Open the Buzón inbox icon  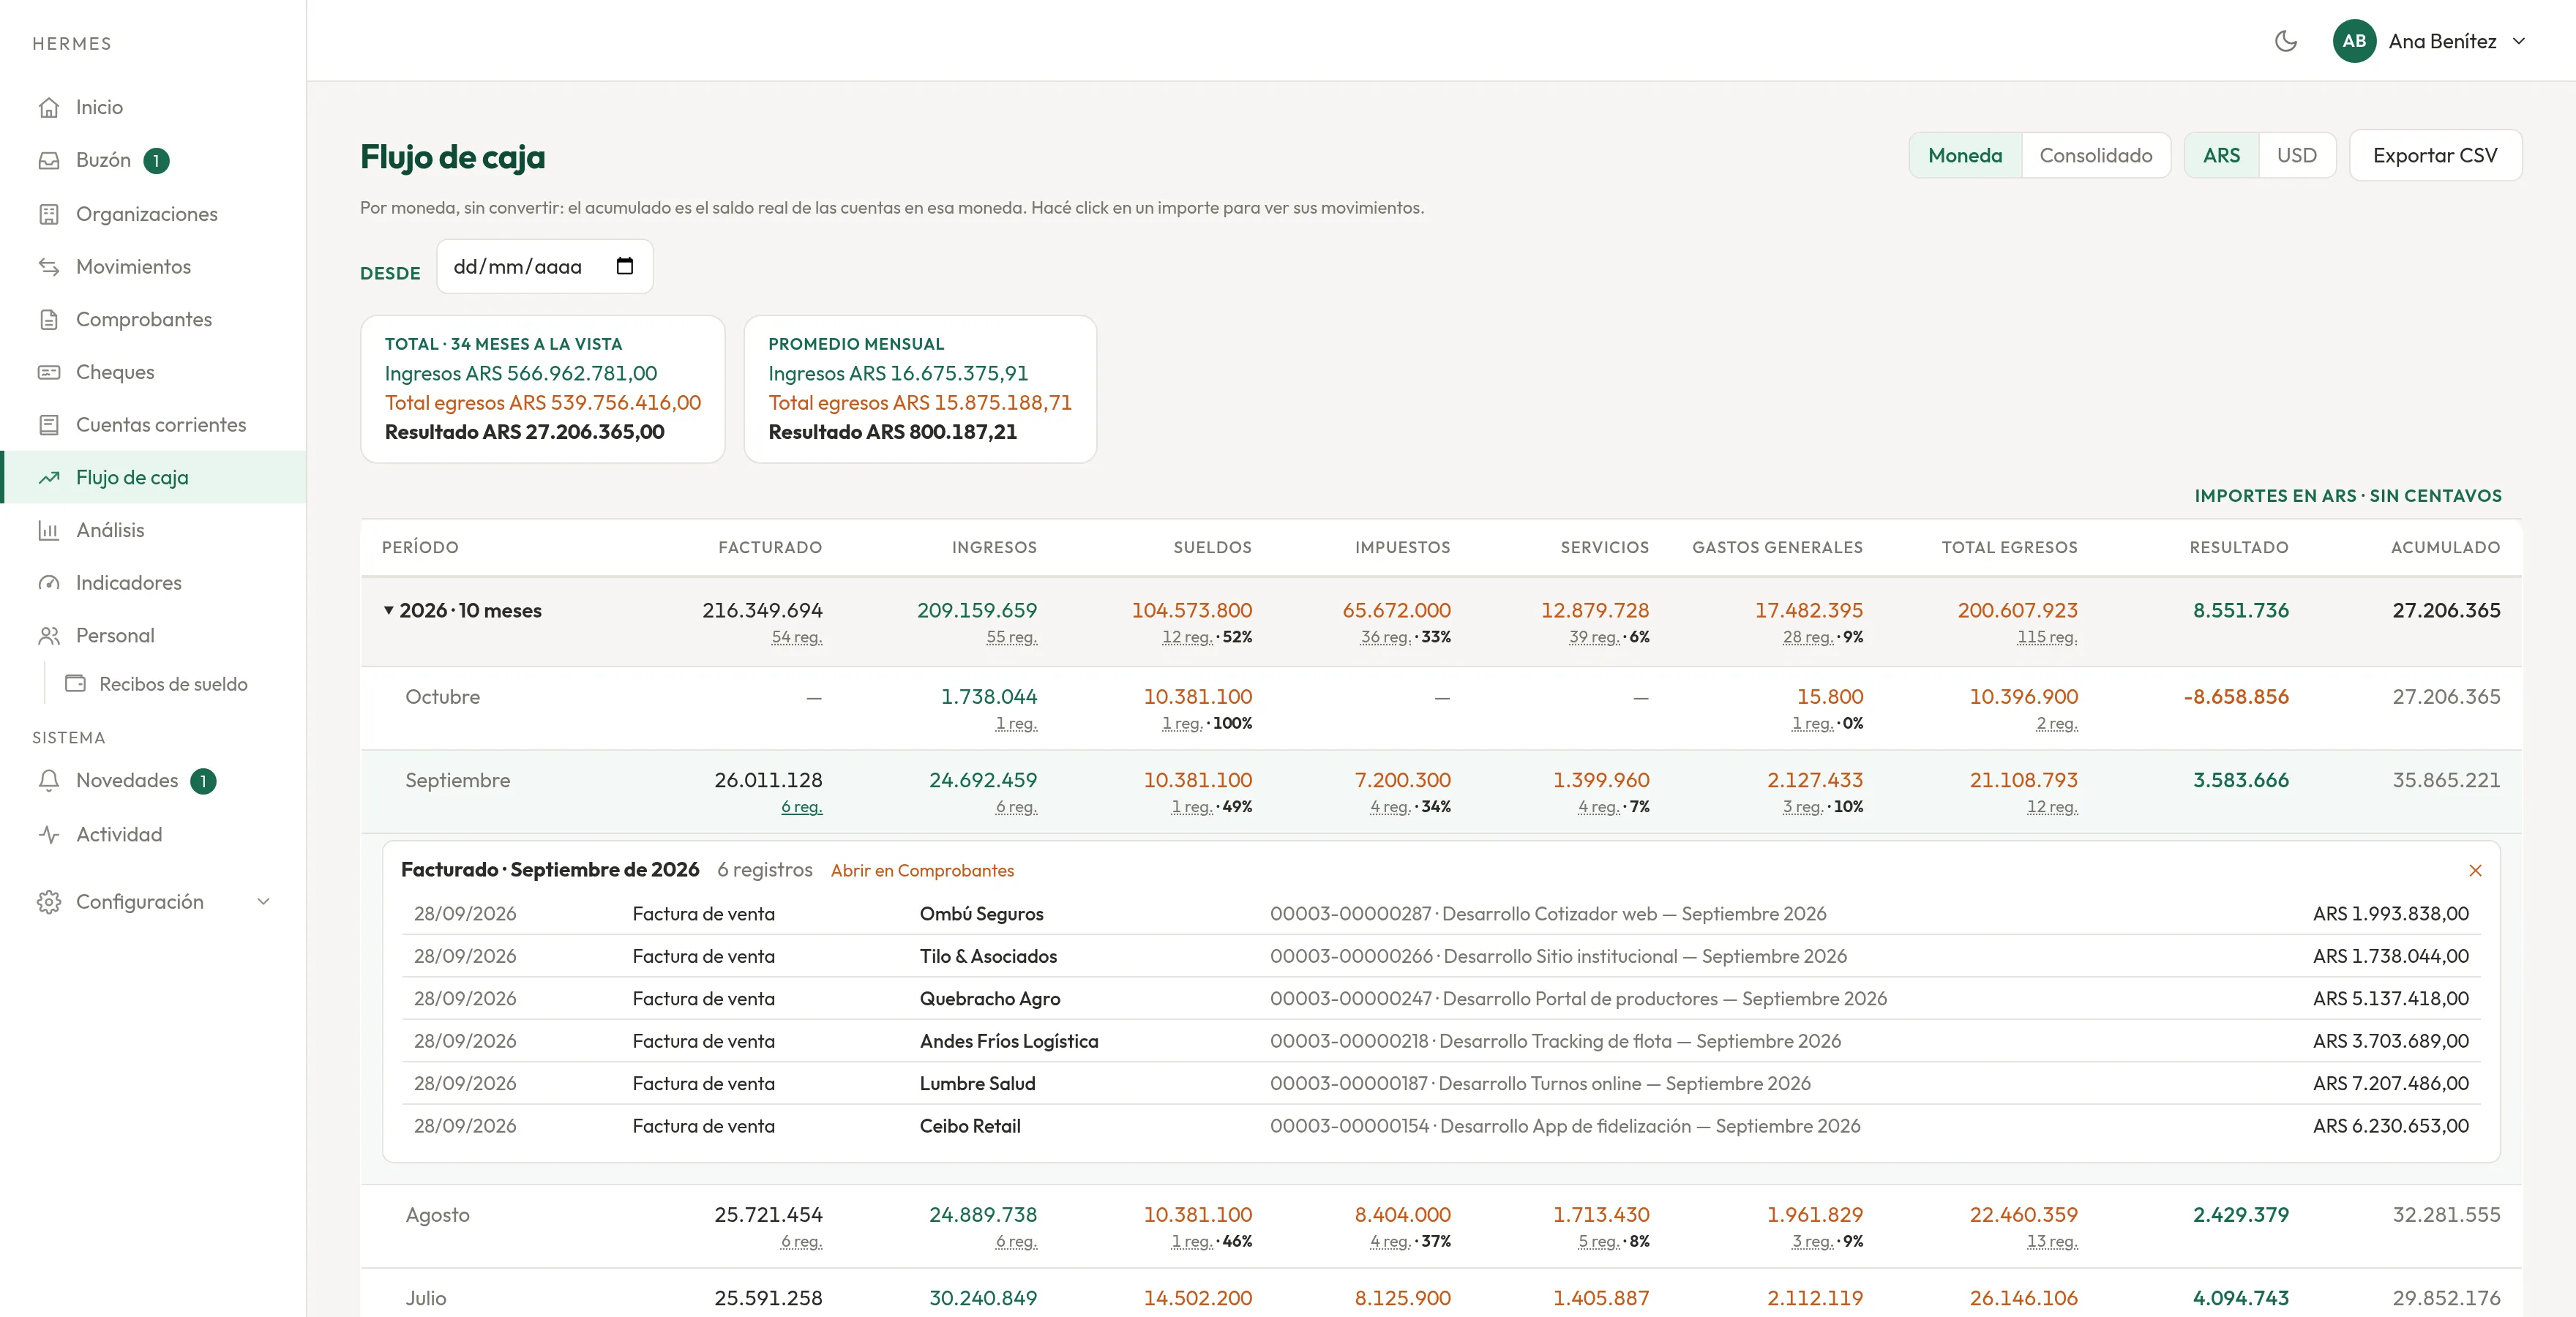coord(49,160)
